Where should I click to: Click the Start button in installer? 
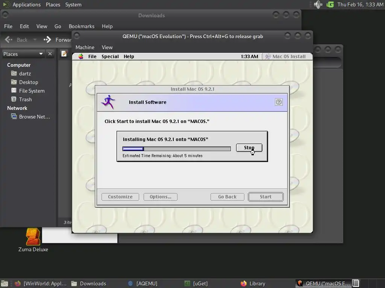[x=266, y=197]
